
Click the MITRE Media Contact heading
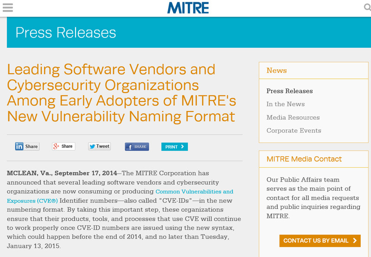[304, 159]
